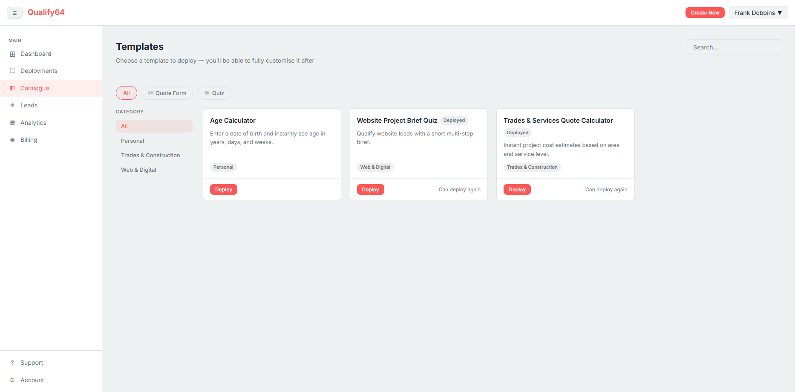Click Deployed badge on Website Project Brief Quiz
The image size is (795, 392).
click(x=454, y=121)
